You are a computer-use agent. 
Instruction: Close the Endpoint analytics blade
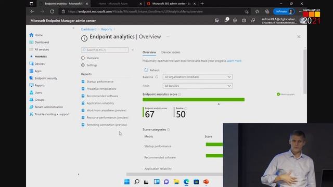point(299,37)
